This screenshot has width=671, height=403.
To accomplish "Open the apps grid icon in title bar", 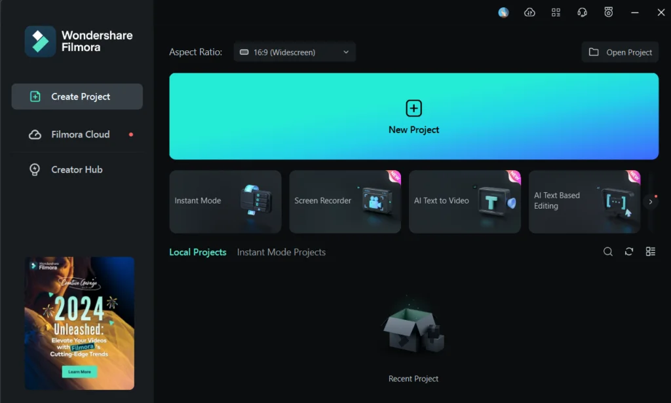I will click(x=556, y=12).
